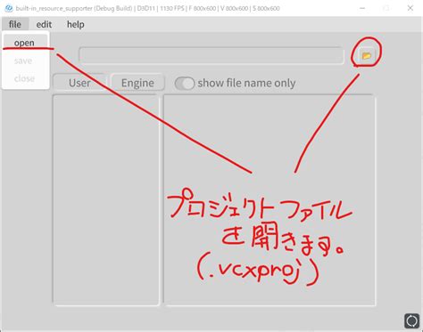The image size is (423, 332).
Task: Switch to the Engine tab
Action: pos(137,83)
